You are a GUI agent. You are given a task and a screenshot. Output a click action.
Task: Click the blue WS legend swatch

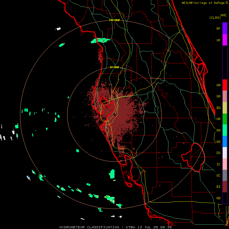[225, 141]
